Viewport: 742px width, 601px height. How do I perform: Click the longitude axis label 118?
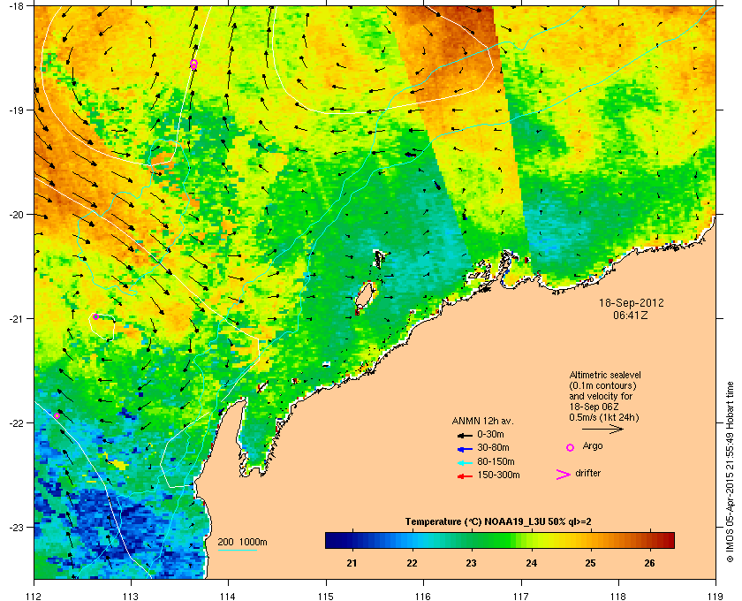tap(618, 596)
